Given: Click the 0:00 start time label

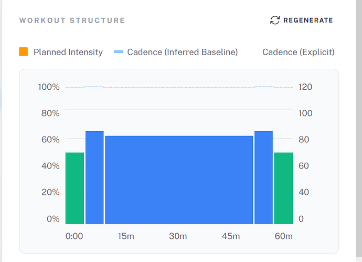Looking at the screenshot, I should [74, 236].
